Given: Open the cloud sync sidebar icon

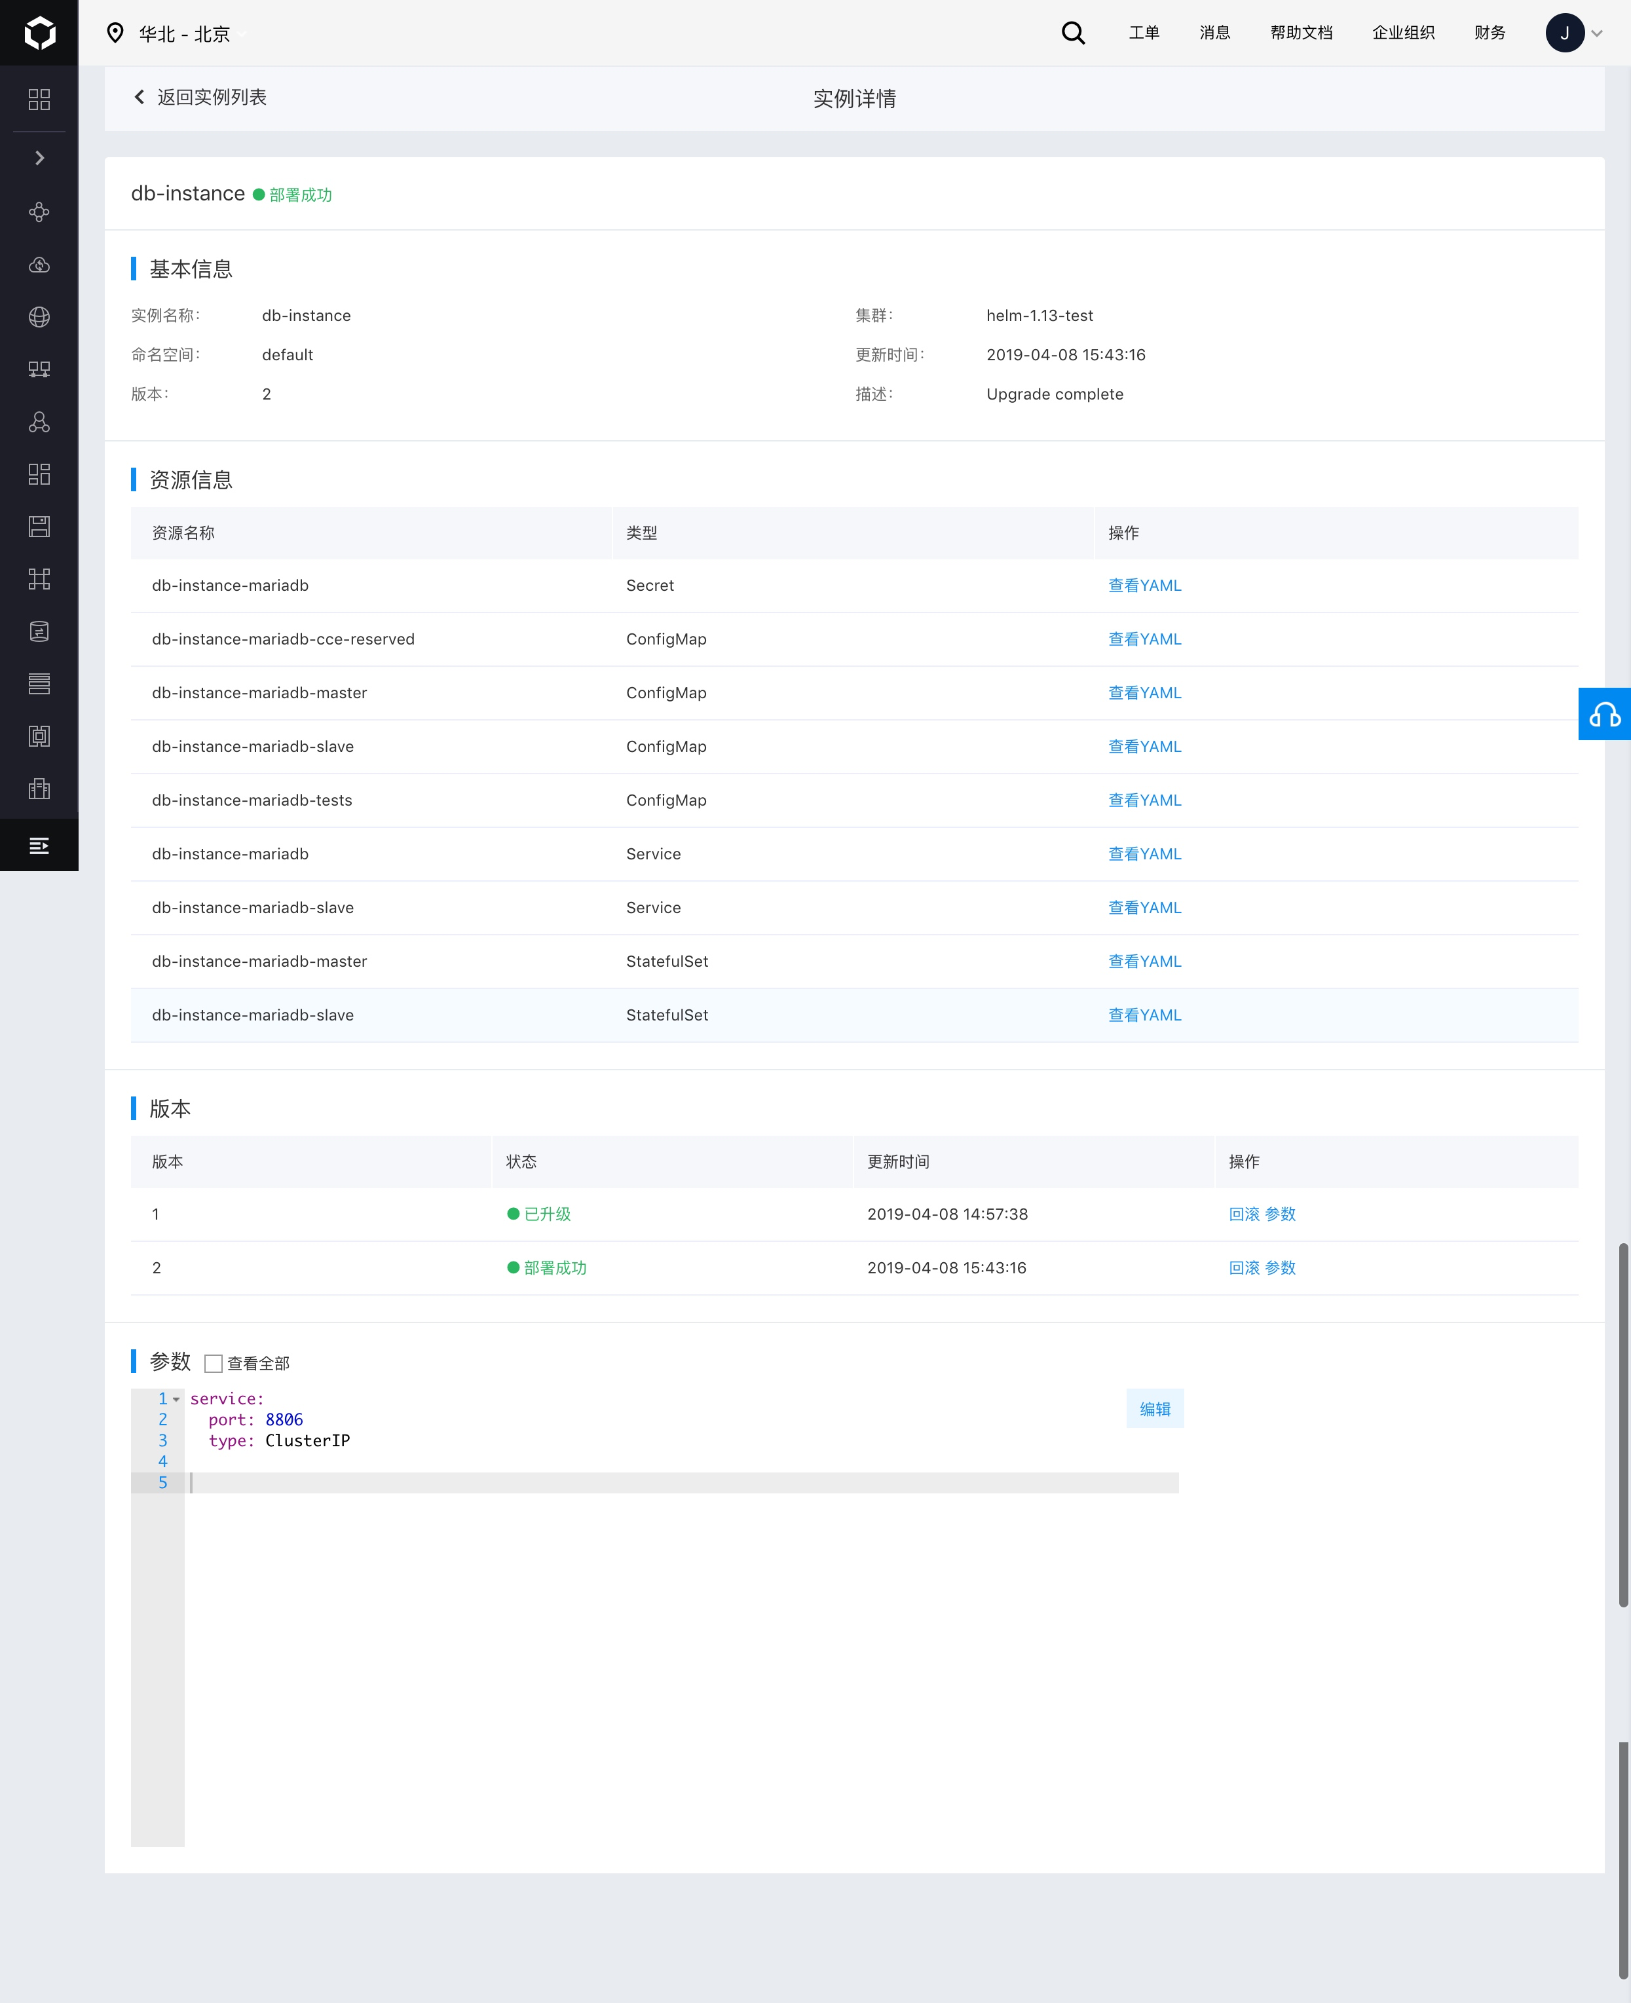Looking at the screenshot, I should (39, 265).
